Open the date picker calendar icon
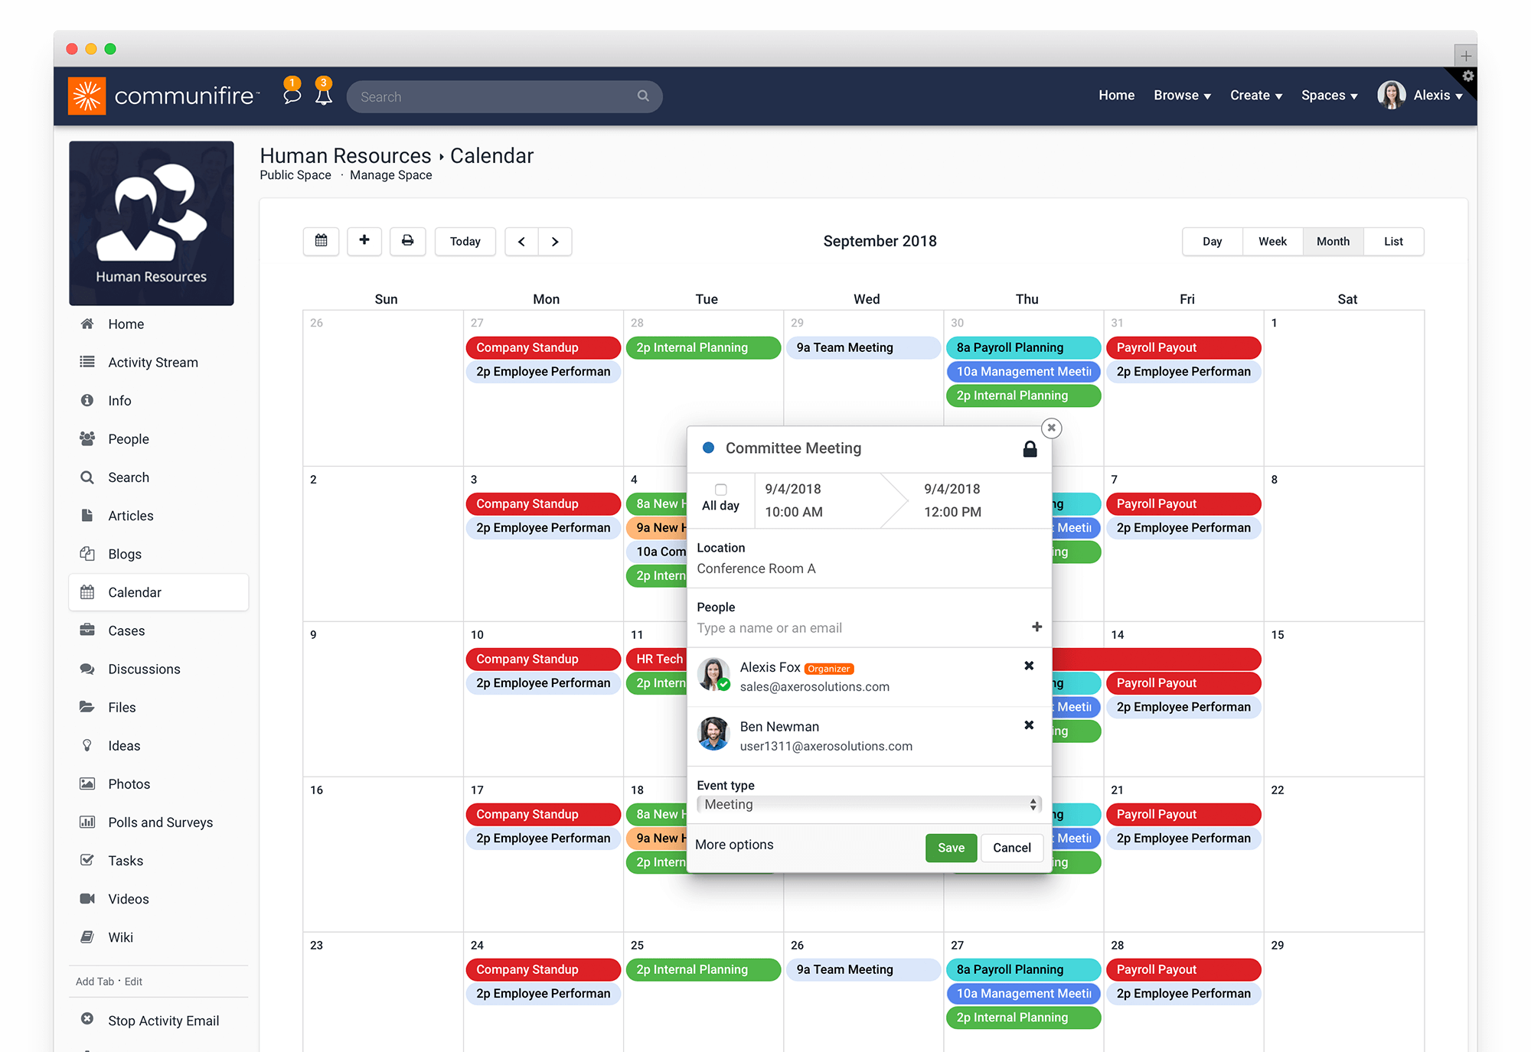The height and width of the screenshot is (1052, 1531). pos(322,241)
